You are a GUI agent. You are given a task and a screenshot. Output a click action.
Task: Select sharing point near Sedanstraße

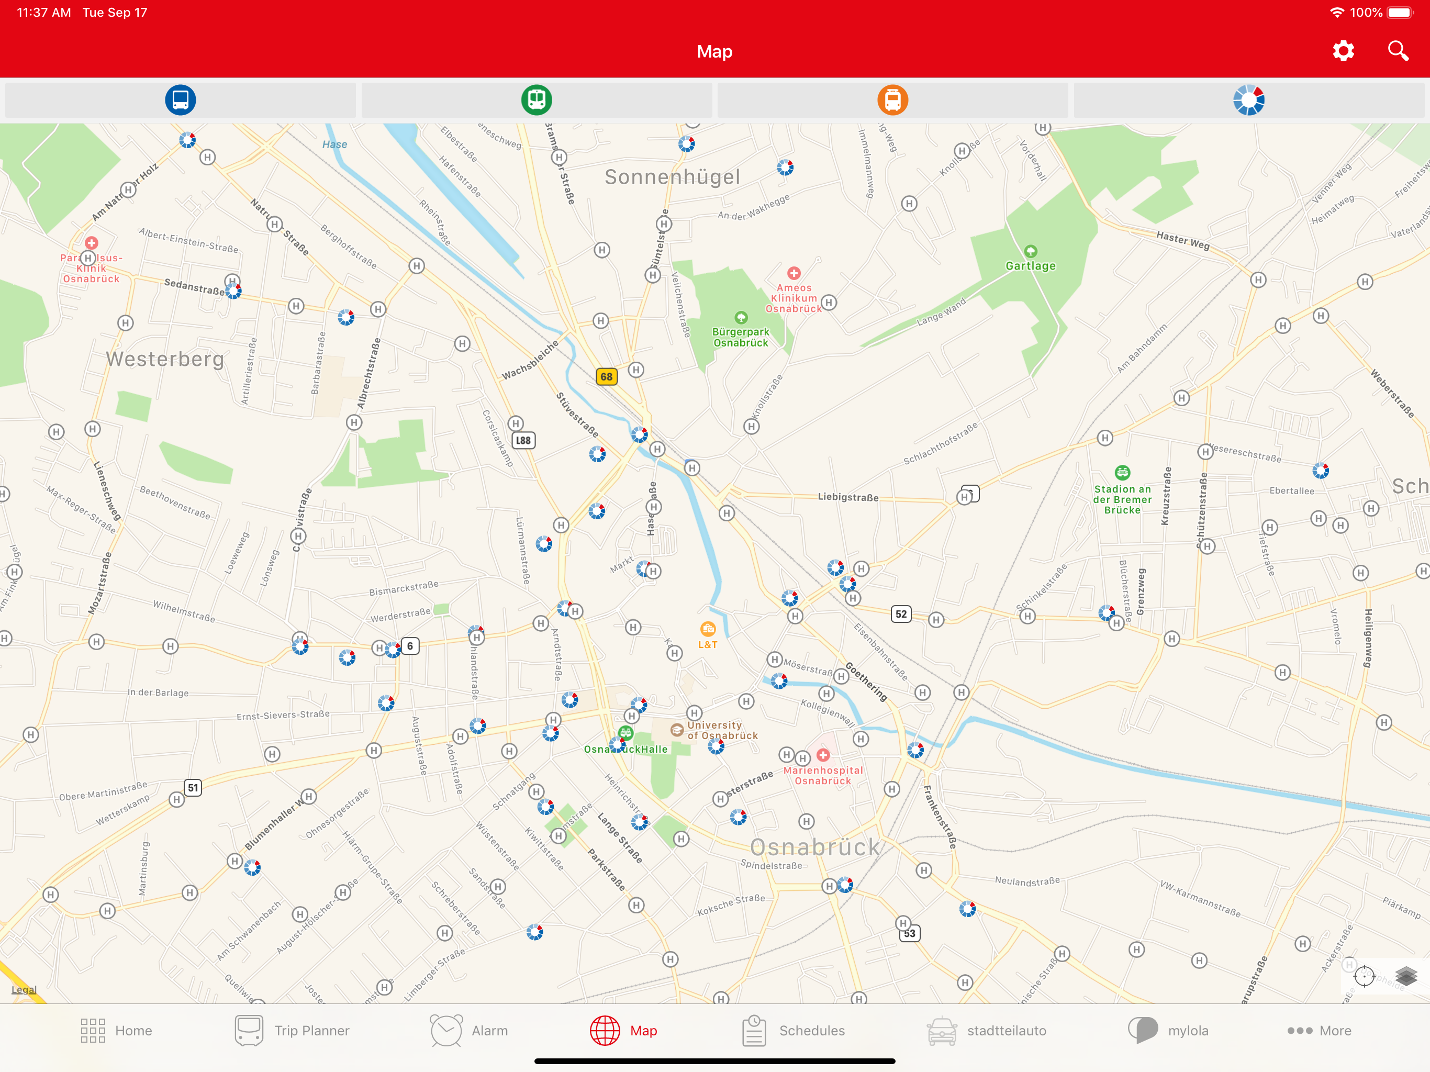pos(233,291)
